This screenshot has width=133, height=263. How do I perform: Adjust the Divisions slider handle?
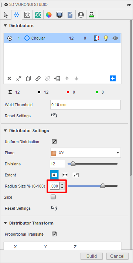point(73,164)
